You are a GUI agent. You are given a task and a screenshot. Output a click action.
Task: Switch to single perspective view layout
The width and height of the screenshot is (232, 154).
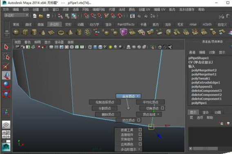click(x=6, y=125)
